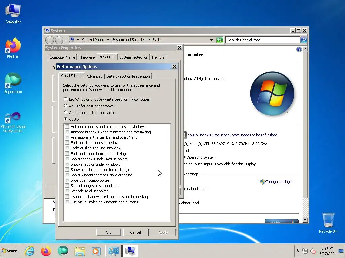345x258 pixels.
Task: Open the blue Help question mark icon
Action: (299, 49)
